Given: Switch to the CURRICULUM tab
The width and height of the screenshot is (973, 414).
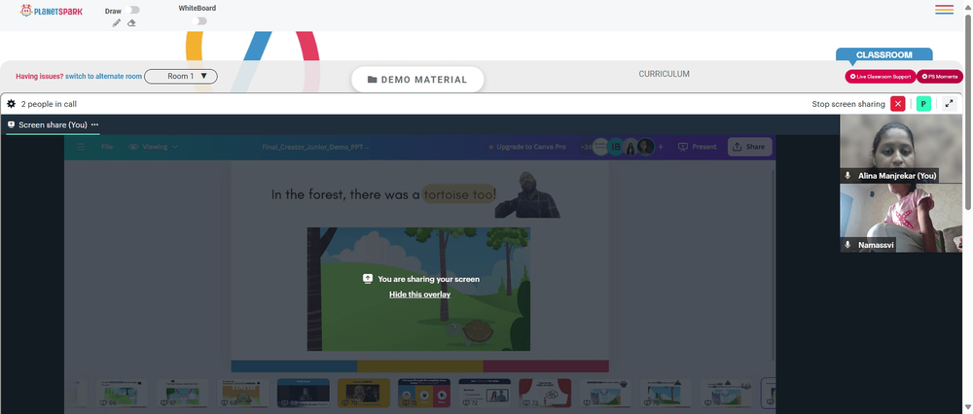Looking at the screenshot, I should point(664,74).
